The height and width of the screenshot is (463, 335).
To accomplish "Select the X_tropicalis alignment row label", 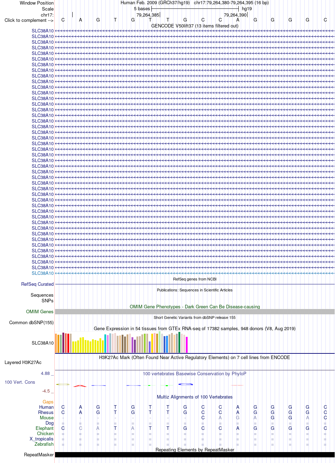I will point(42,439).
